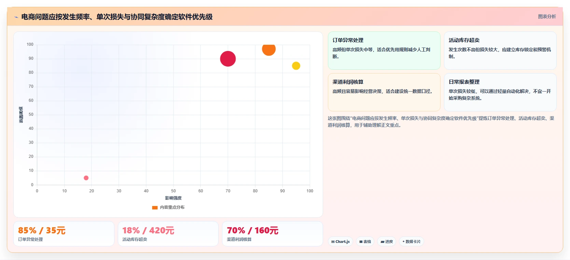Select the large red bubble at 70
The height and width of the screenshot is (260, 570).
point(228,59)
